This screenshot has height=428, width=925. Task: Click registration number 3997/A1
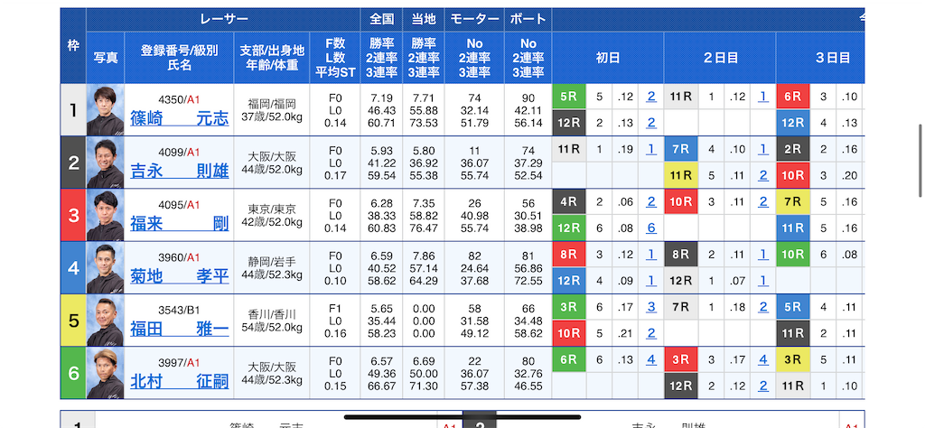point(180,363)
